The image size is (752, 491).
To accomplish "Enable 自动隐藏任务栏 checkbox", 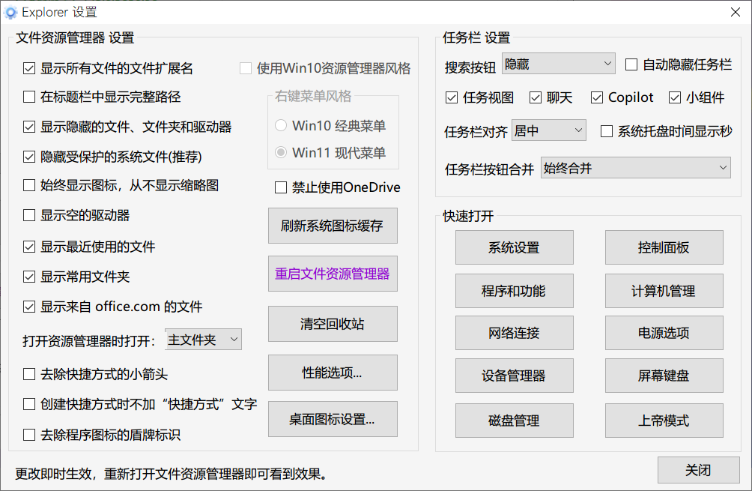I will tap(631, 64).
